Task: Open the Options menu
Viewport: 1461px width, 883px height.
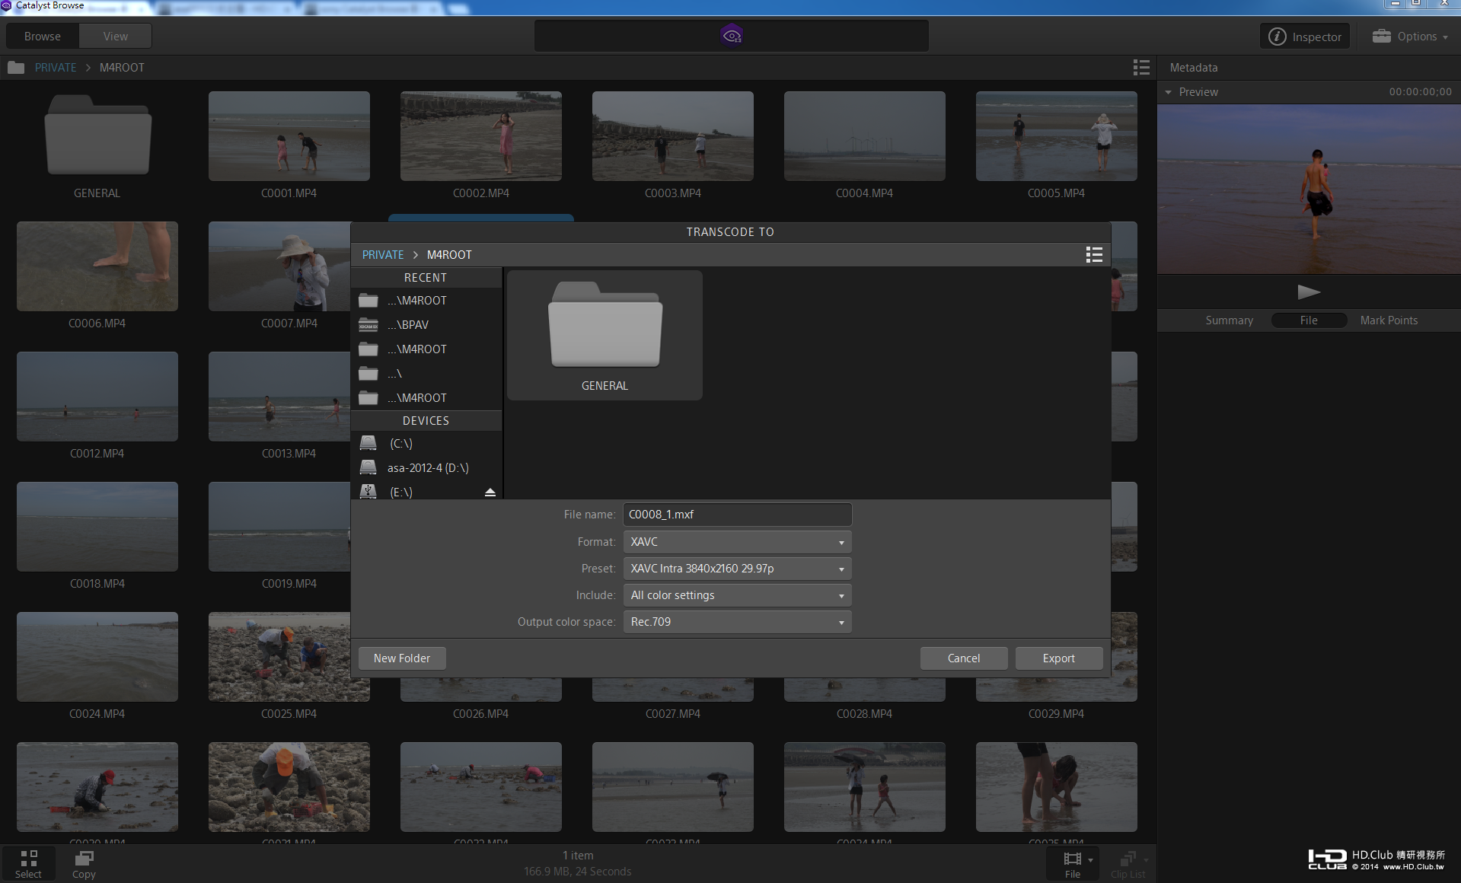Action: click(1410, 37)
